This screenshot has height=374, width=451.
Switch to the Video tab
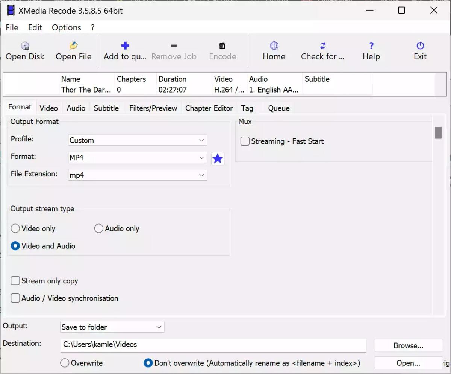pos(49,108)
